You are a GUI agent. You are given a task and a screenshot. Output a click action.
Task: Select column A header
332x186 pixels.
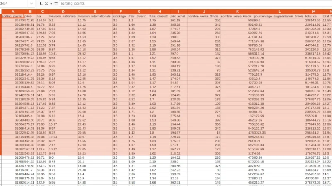pos(13,12)
